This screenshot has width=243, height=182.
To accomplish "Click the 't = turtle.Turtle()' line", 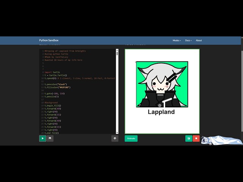I will pyautogui.click(x=56, y=75).
